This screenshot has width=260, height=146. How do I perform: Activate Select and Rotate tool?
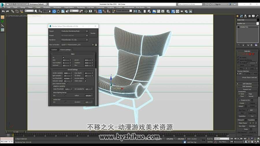click(x=58, y=11)
